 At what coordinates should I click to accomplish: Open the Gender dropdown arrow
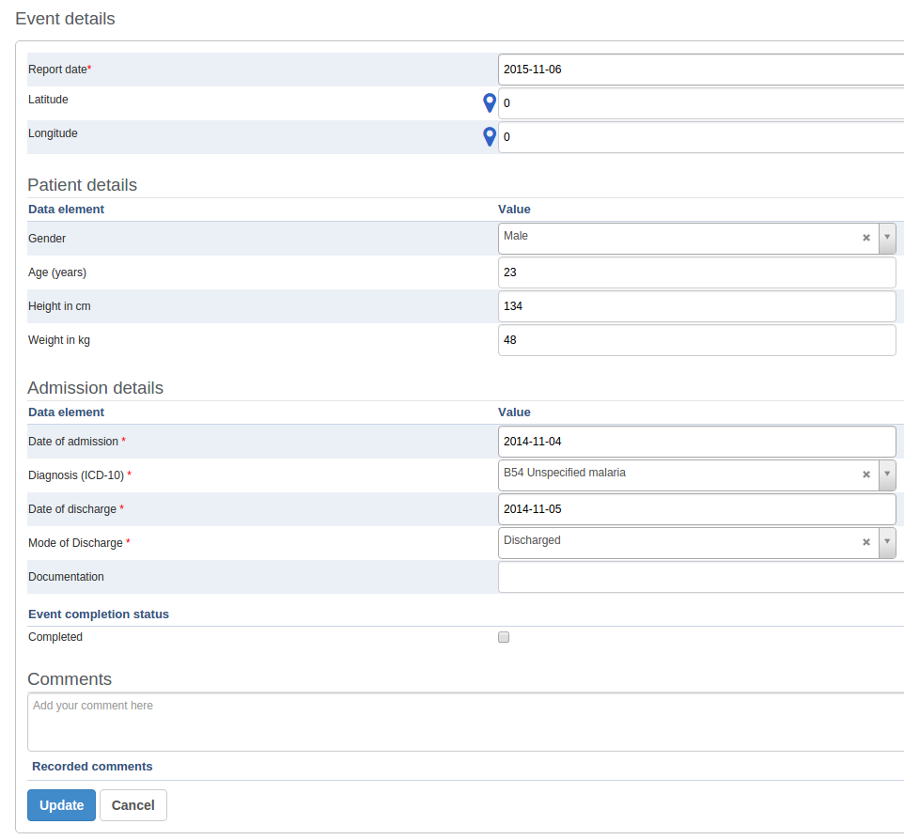click(x=886, y=239)
